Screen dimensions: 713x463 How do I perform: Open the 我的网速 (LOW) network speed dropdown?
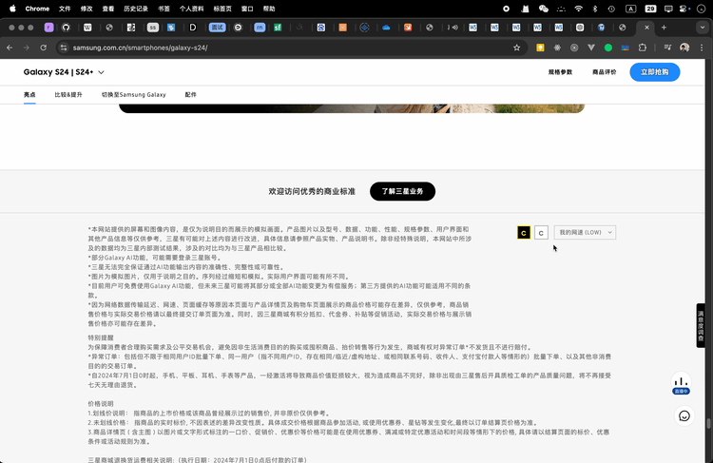(x=585, y=232)
